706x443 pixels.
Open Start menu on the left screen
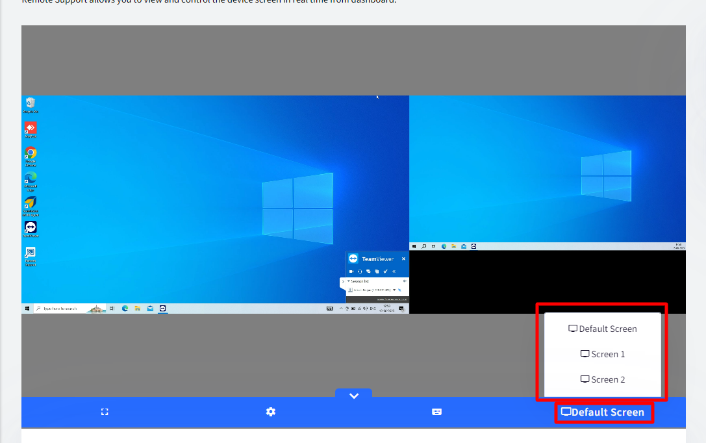(27, 309)
